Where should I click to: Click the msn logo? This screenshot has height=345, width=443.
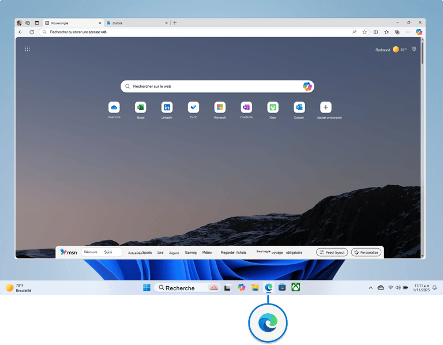pos(69,252)
